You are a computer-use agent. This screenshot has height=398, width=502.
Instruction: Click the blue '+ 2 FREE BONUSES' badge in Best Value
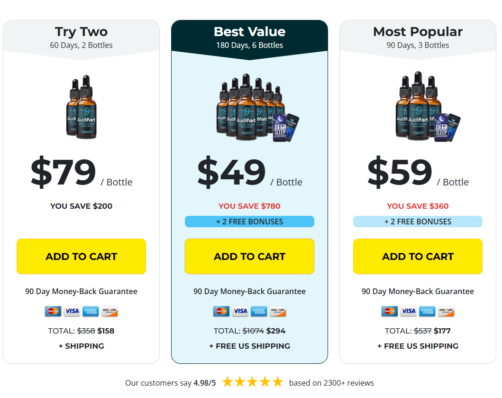point(249,222)
